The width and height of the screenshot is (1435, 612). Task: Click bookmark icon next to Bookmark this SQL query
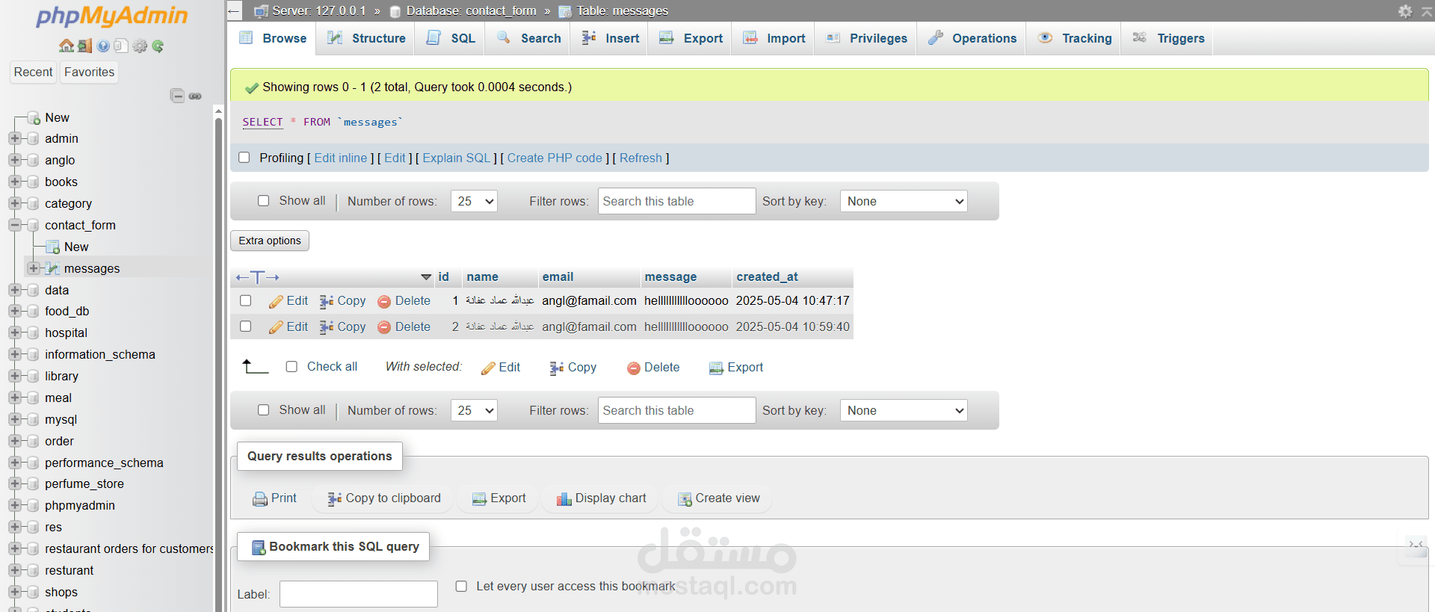(x=259, y=547)
